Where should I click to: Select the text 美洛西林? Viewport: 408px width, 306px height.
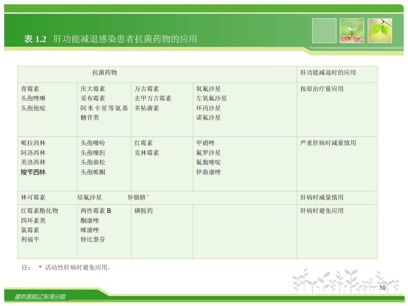pos(33,163)
